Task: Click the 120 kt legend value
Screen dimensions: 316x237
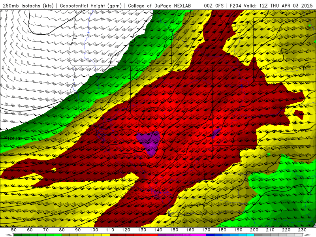Action: (x=126, y=230)
